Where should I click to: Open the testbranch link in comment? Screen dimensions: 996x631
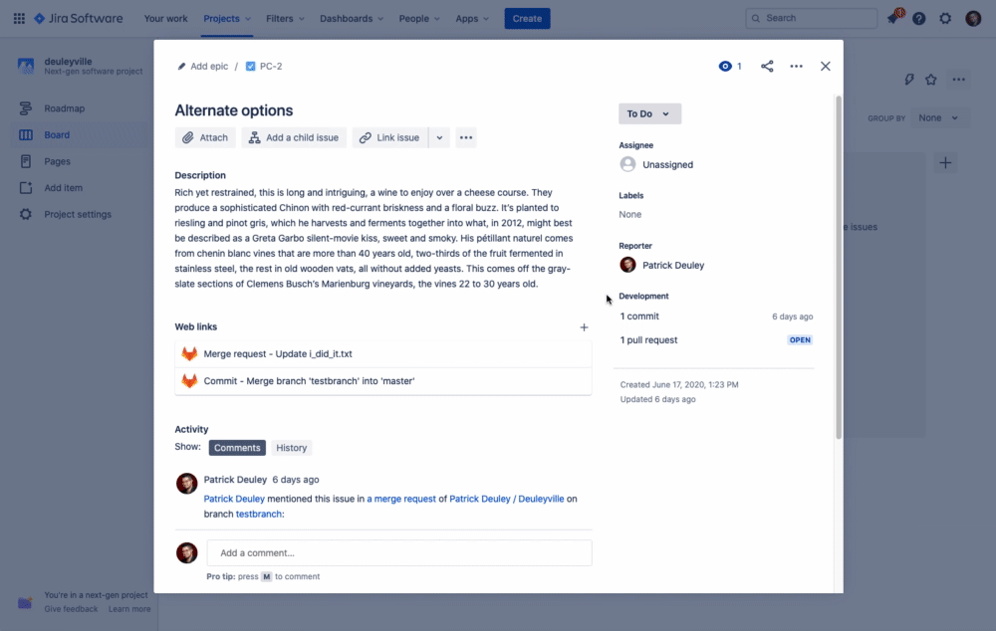tap(259, 515)
